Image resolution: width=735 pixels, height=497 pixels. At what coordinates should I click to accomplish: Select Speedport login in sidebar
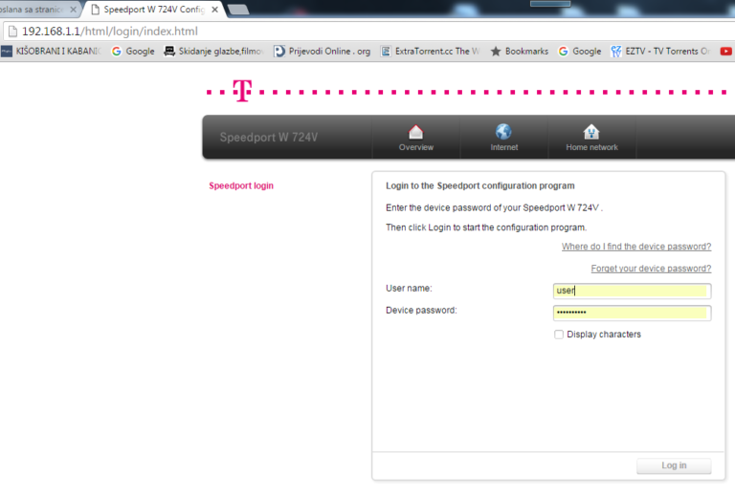241,185
